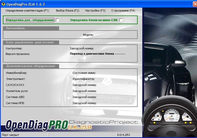197x138 pixels.
Task: Open Определение комплектации (F1) menu
Action: 27,11
